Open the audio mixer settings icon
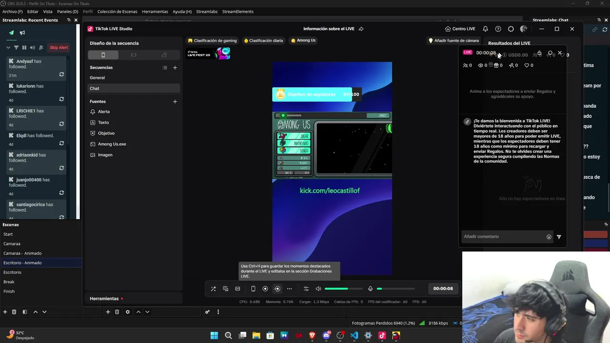 coord(306,289)
